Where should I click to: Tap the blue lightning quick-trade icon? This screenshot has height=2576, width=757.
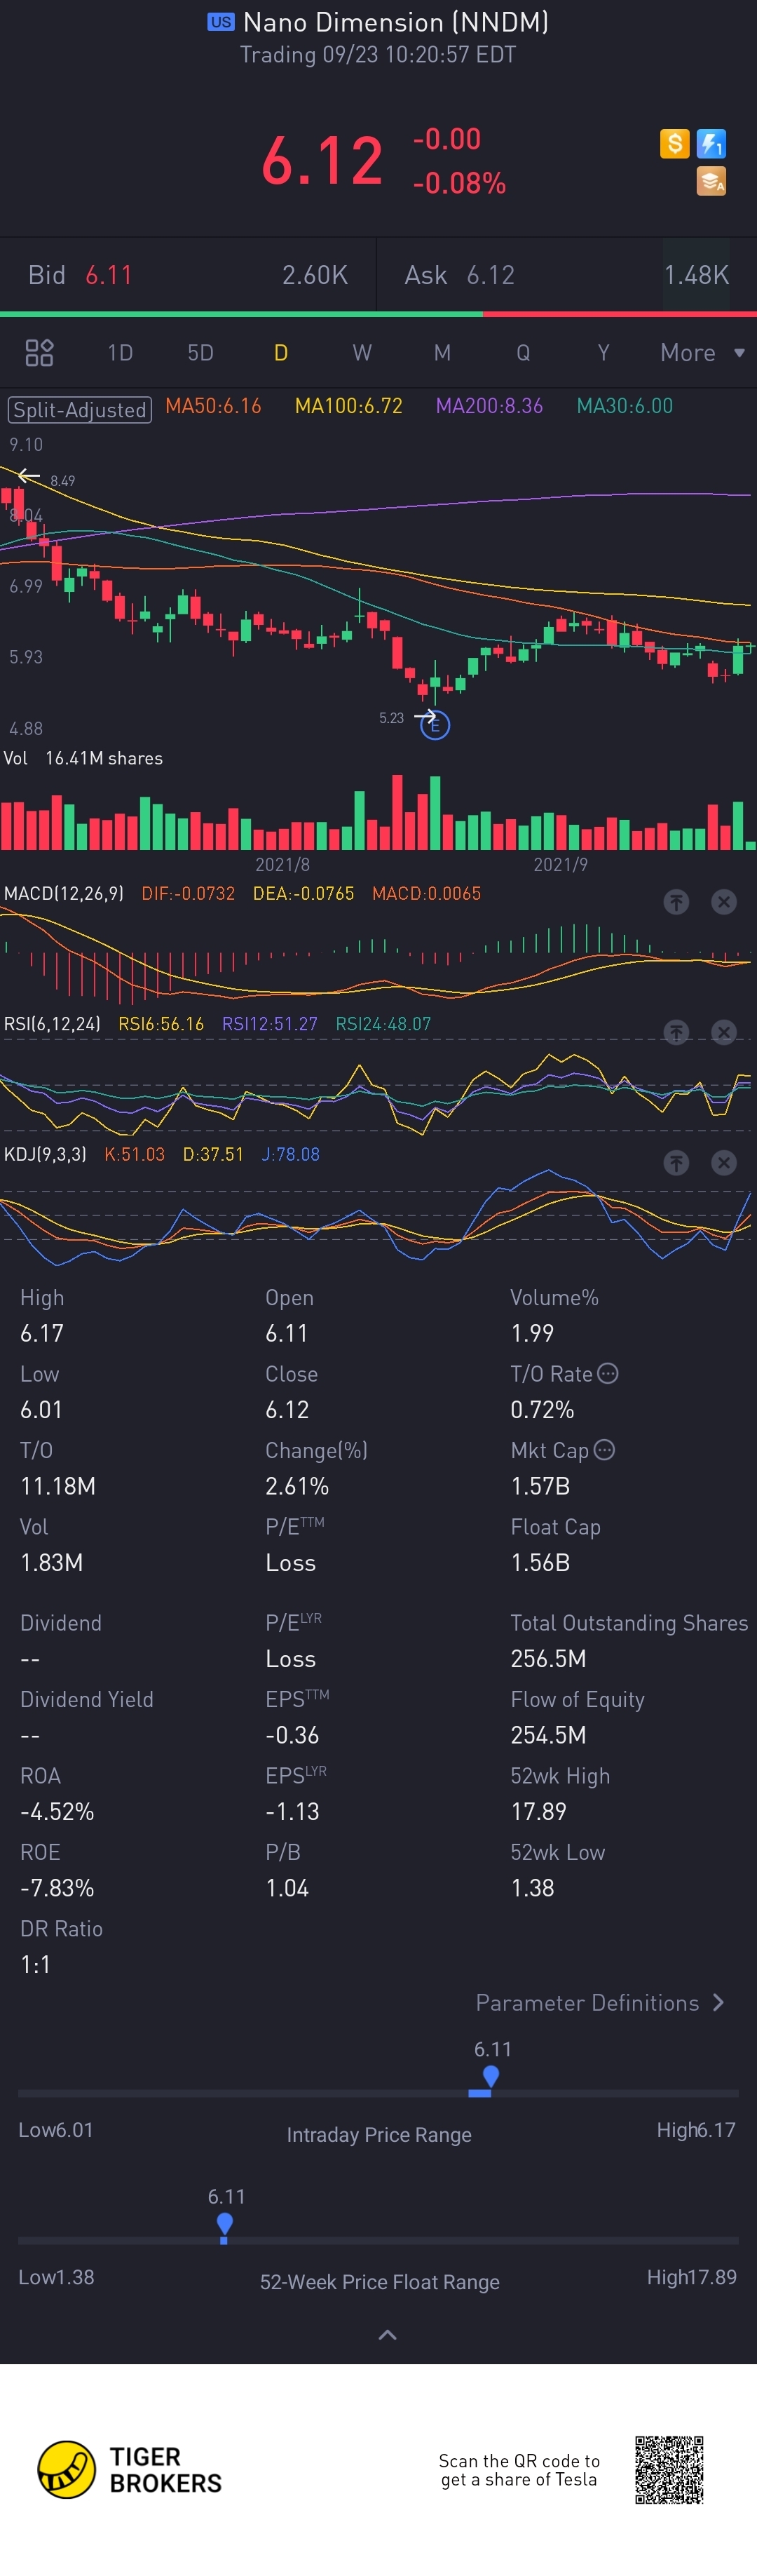(x=711, y=144)
